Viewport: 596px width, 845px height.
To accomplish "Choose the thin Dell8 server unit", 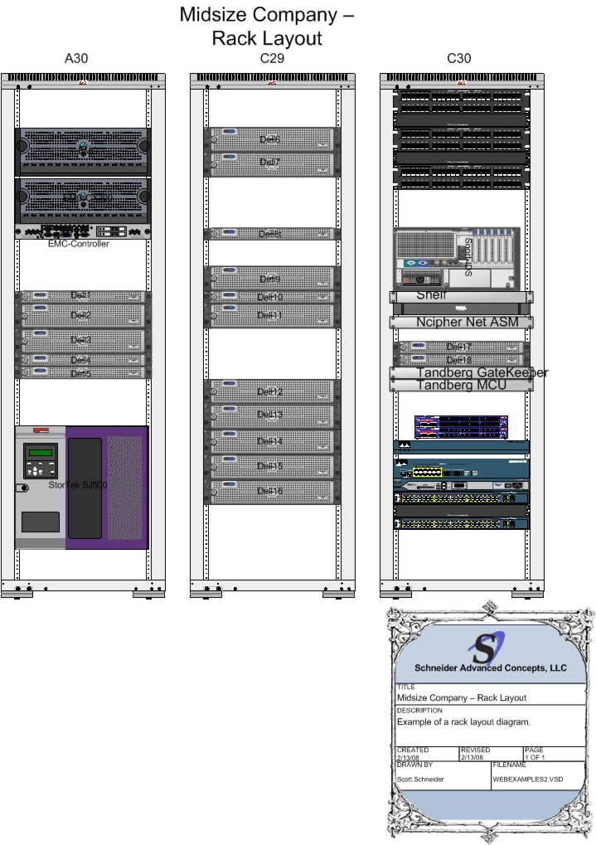I will 272,234.
